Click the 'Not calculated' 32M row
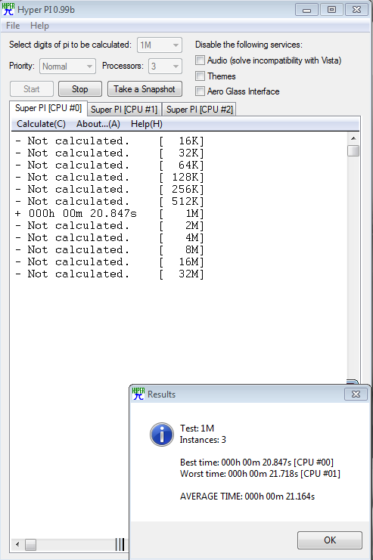The image size is (373, 560). (x=110, y=274)
